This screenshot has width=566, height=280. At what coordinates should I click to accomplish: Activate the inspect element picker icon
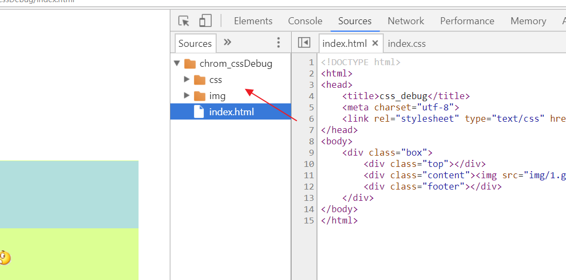tap(184, 21)
